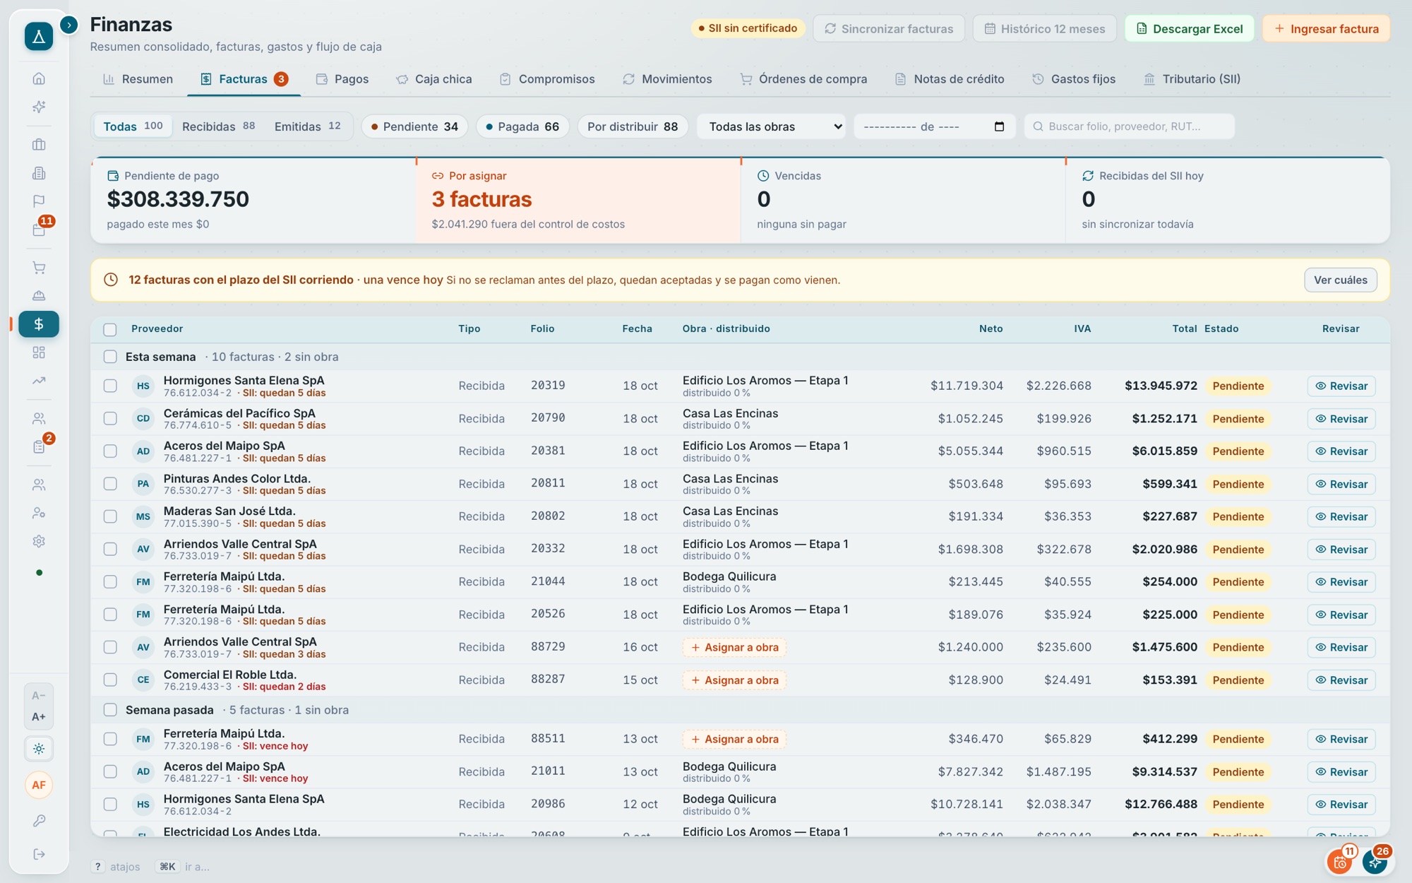Assign invoice 88511 to an obra
1412x883 pixels.
click(x=734, y=739)
